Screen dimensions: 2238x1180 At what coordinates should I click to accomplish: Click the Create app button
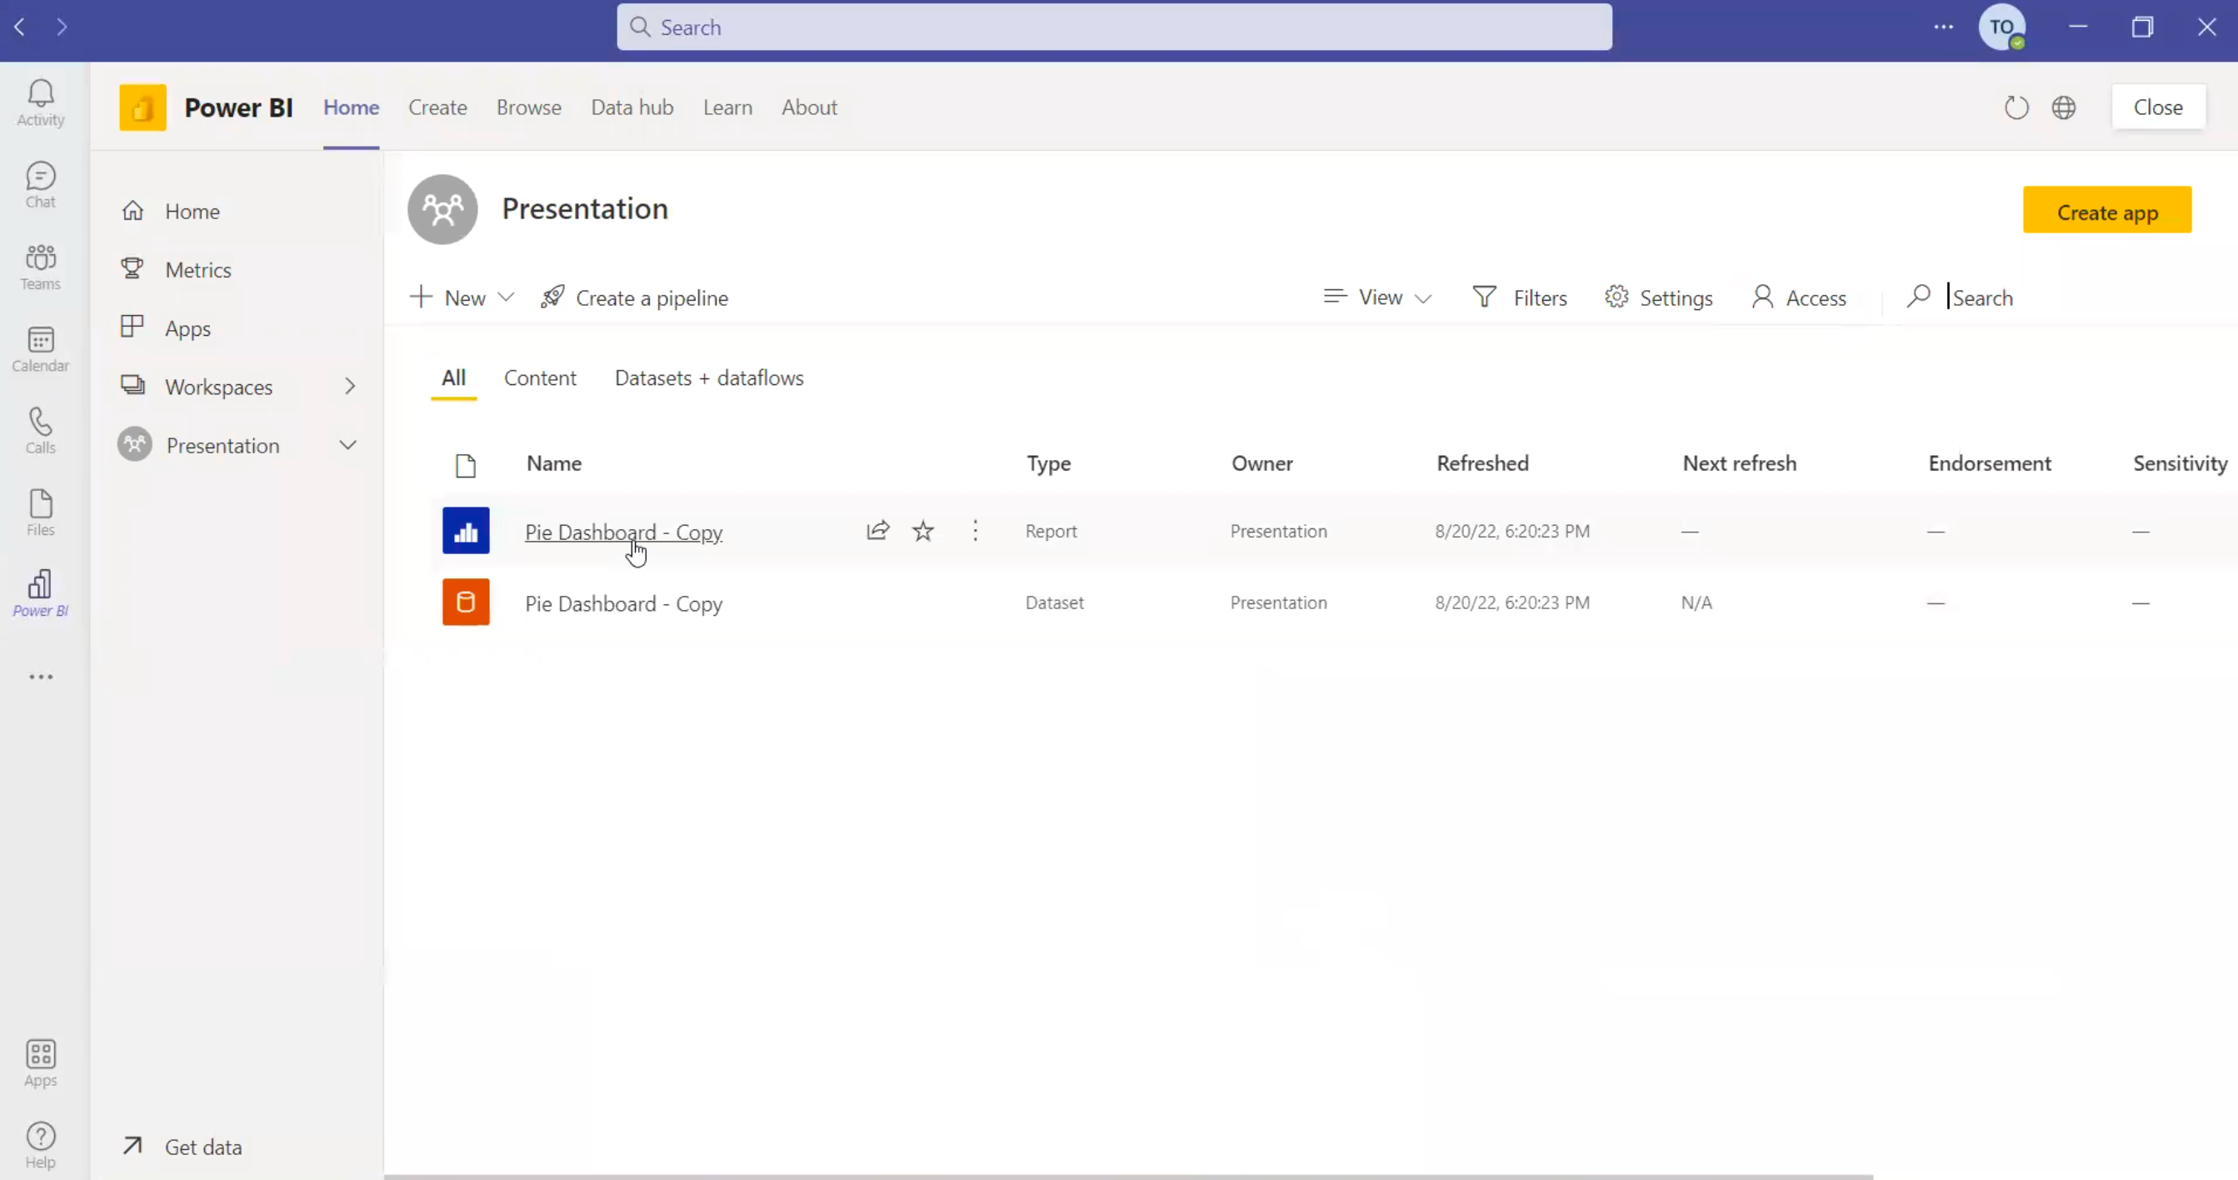coord(2106,211)
